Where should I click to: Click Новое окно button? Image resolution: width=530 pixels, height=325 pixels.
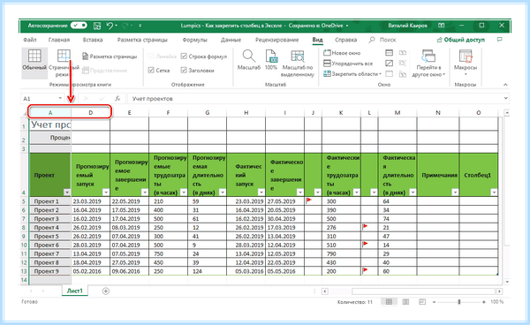pos(342,53)
